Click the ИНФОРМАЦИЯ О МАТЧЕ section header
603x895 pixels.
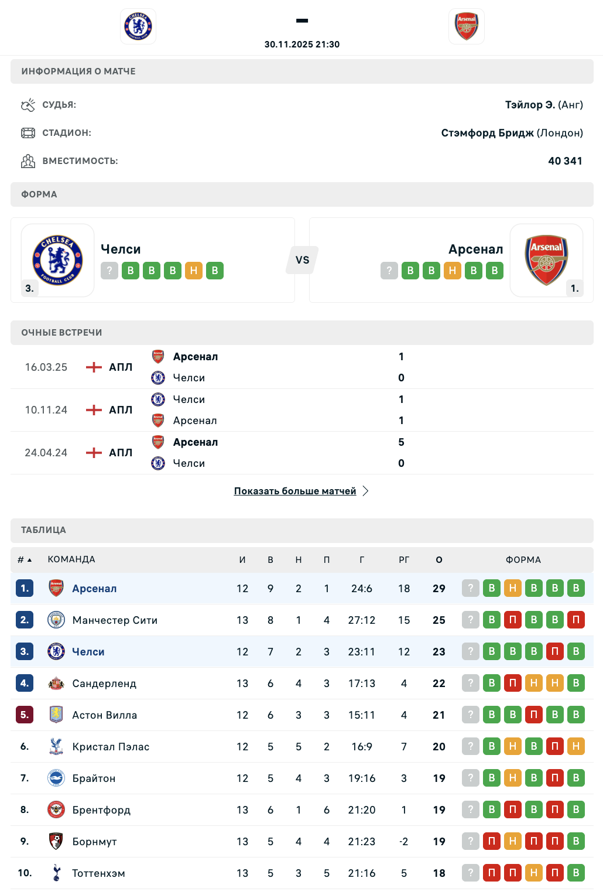[78, 71]
